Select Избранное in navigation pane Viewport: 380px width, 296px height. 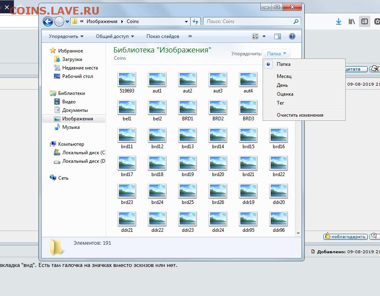pyautogui.click(x=66, y=51)
